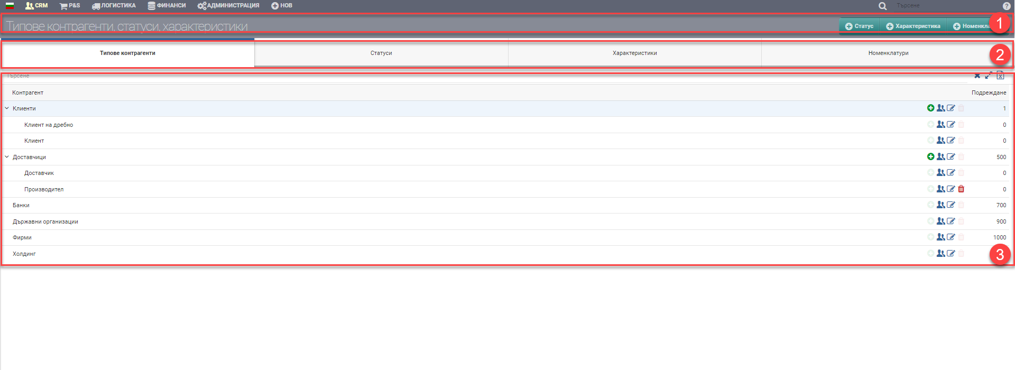The width and height of the screenshot is (1015, 370).
Task: Click the add Статус button
Action: (859, 26)
